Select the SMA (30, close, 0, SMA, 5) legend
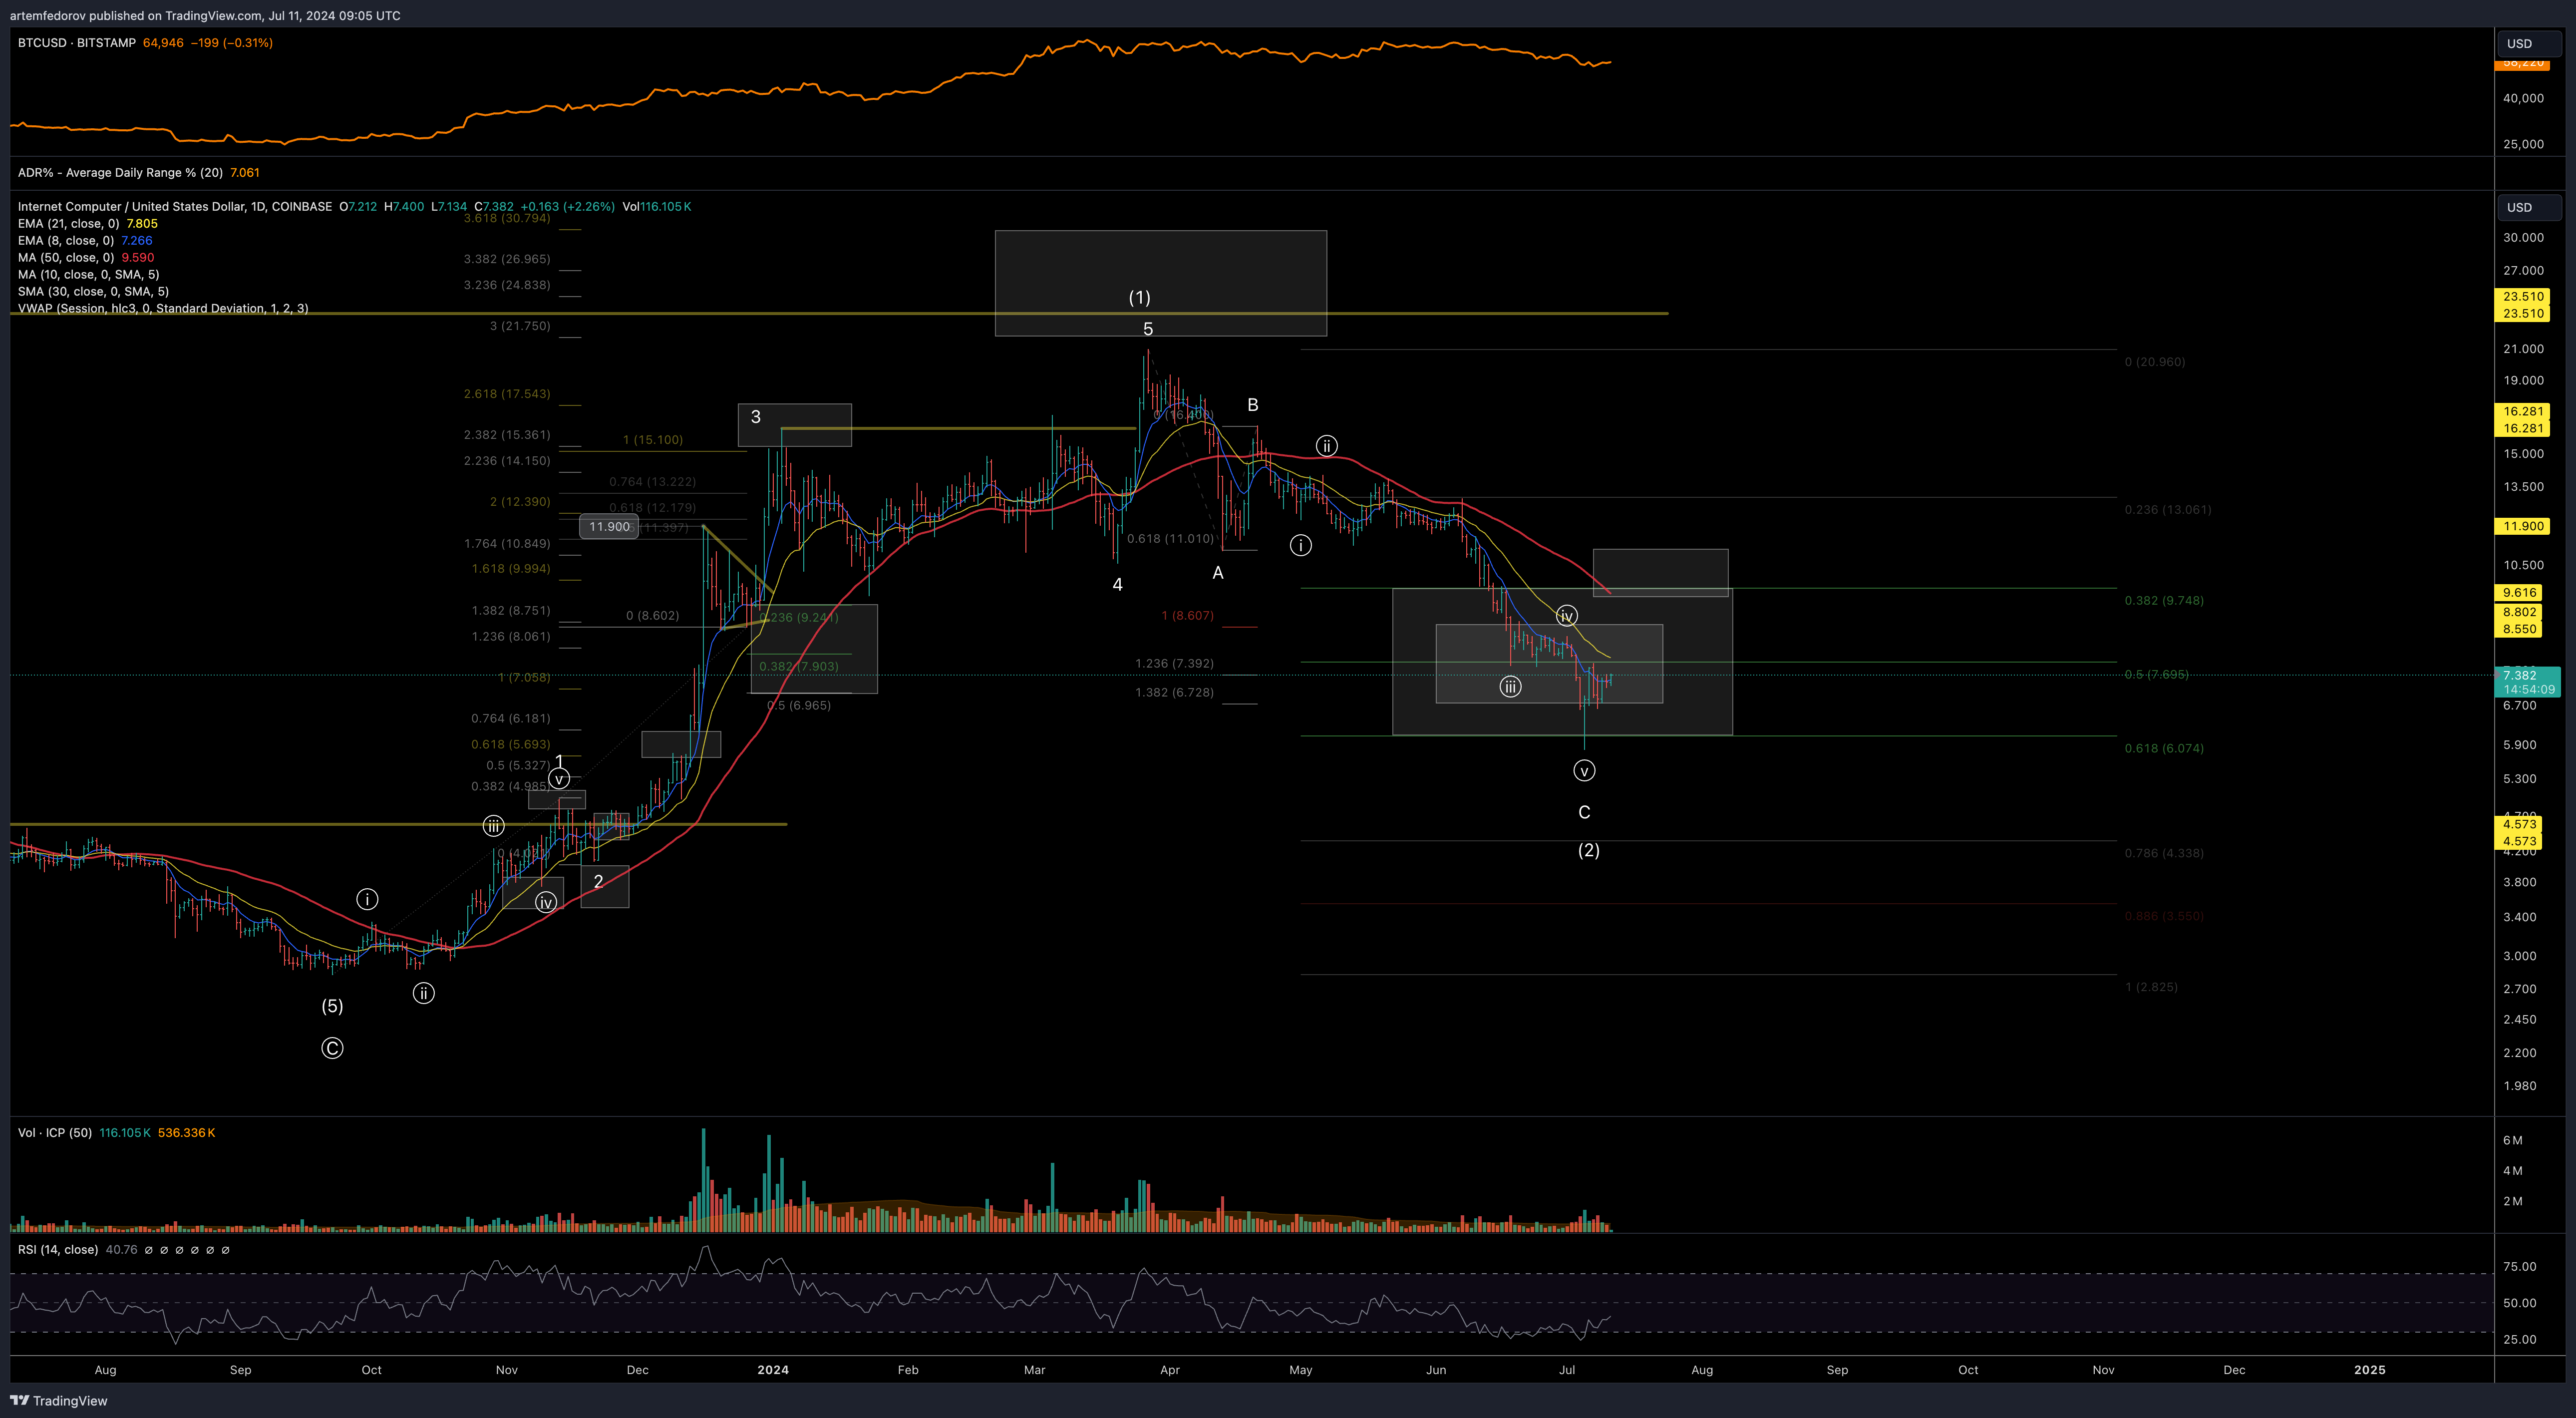The height and width of the screenshot is (1418, 2576). click(93, 292)
